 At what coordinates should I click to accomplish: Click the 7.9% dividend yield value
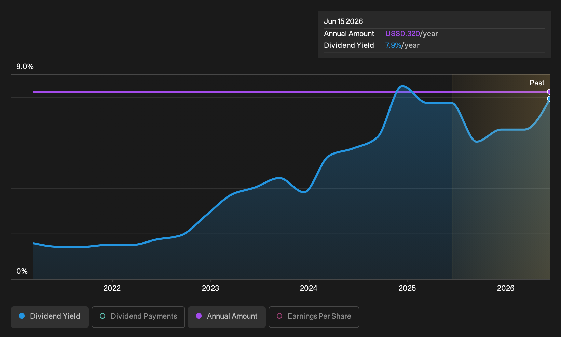(393, 45)
